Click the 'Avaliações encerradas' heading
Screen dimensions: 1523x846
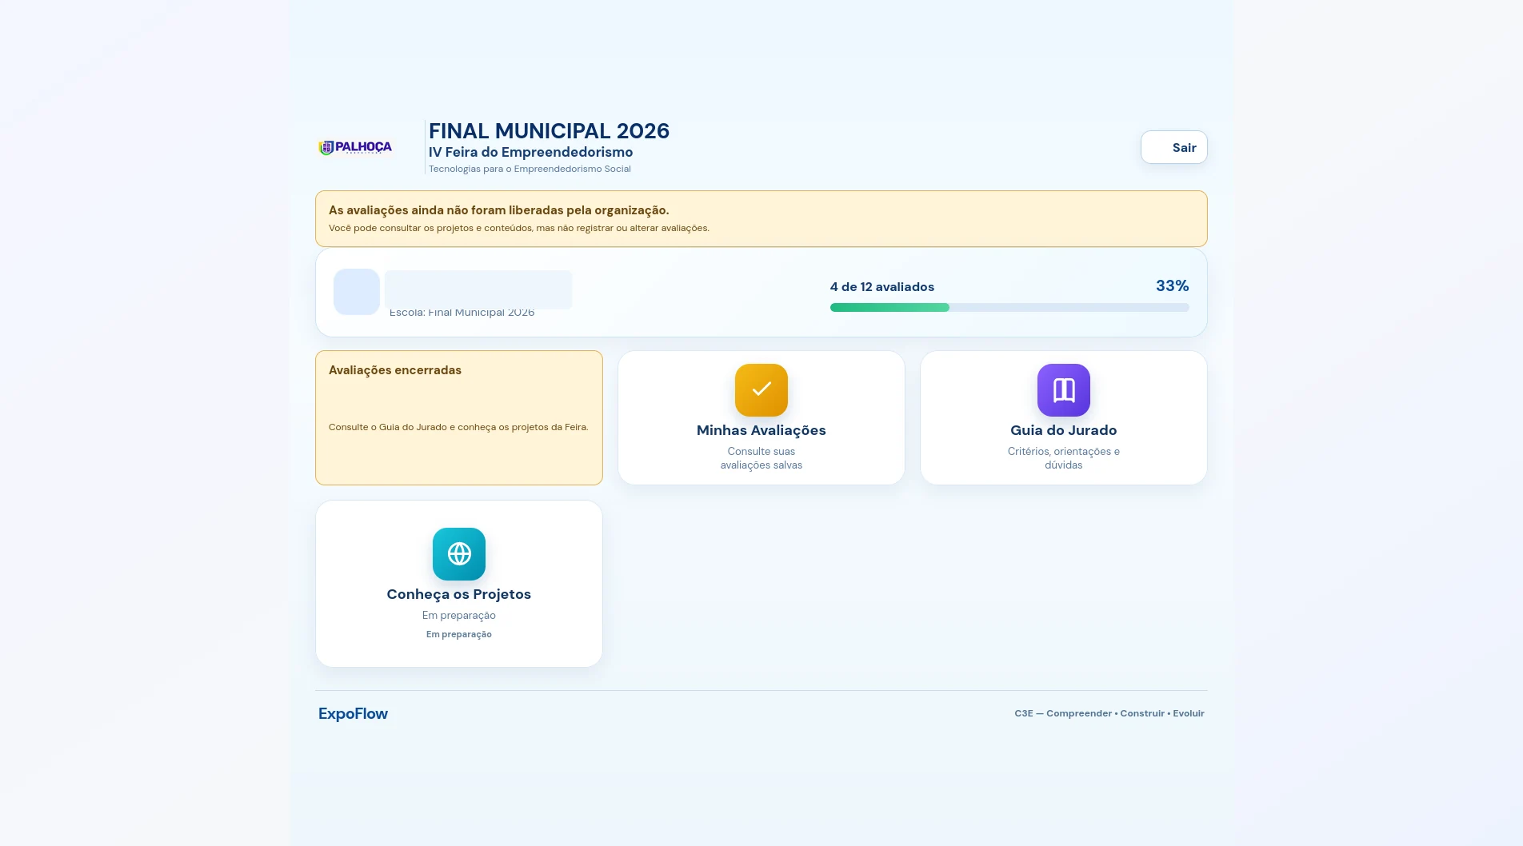(395, 370)
